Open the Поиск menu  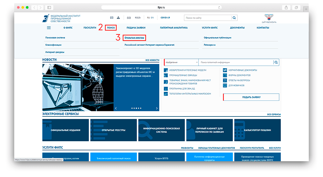click(x=111, y=28)
